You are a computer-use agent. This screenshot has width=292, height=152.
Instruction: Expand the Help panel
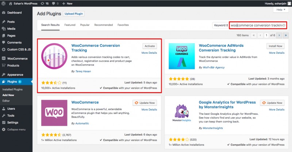(x=281, y=9)
